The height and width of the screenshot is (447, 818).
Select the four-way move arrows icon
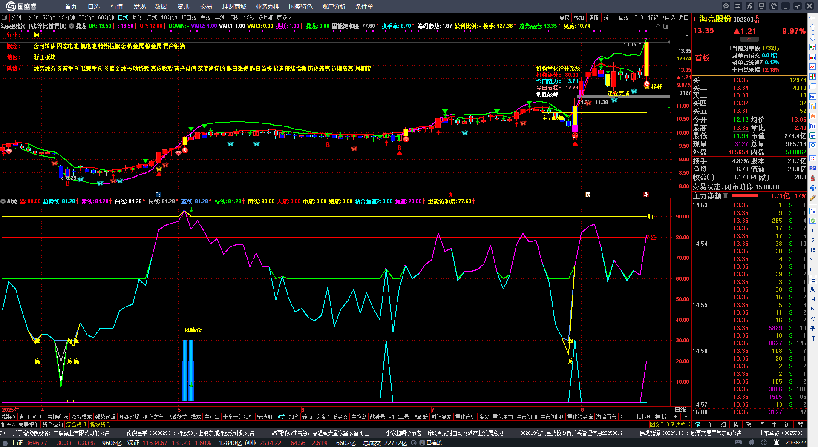point(813,188)
